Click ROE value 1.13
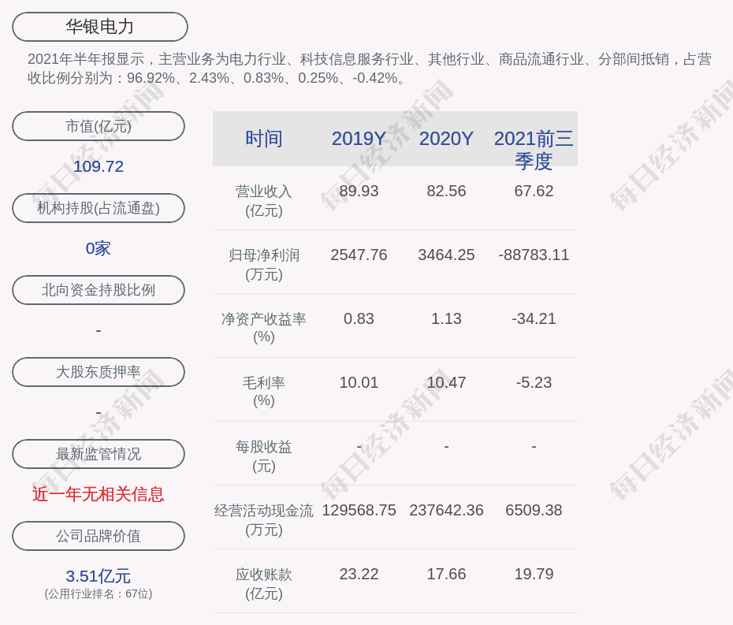Viewport: 733px width, 625px height. 446,319
